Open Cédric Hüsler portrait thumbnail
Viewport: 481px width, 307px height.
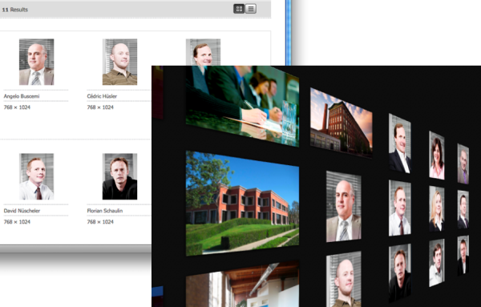(119, 62)
